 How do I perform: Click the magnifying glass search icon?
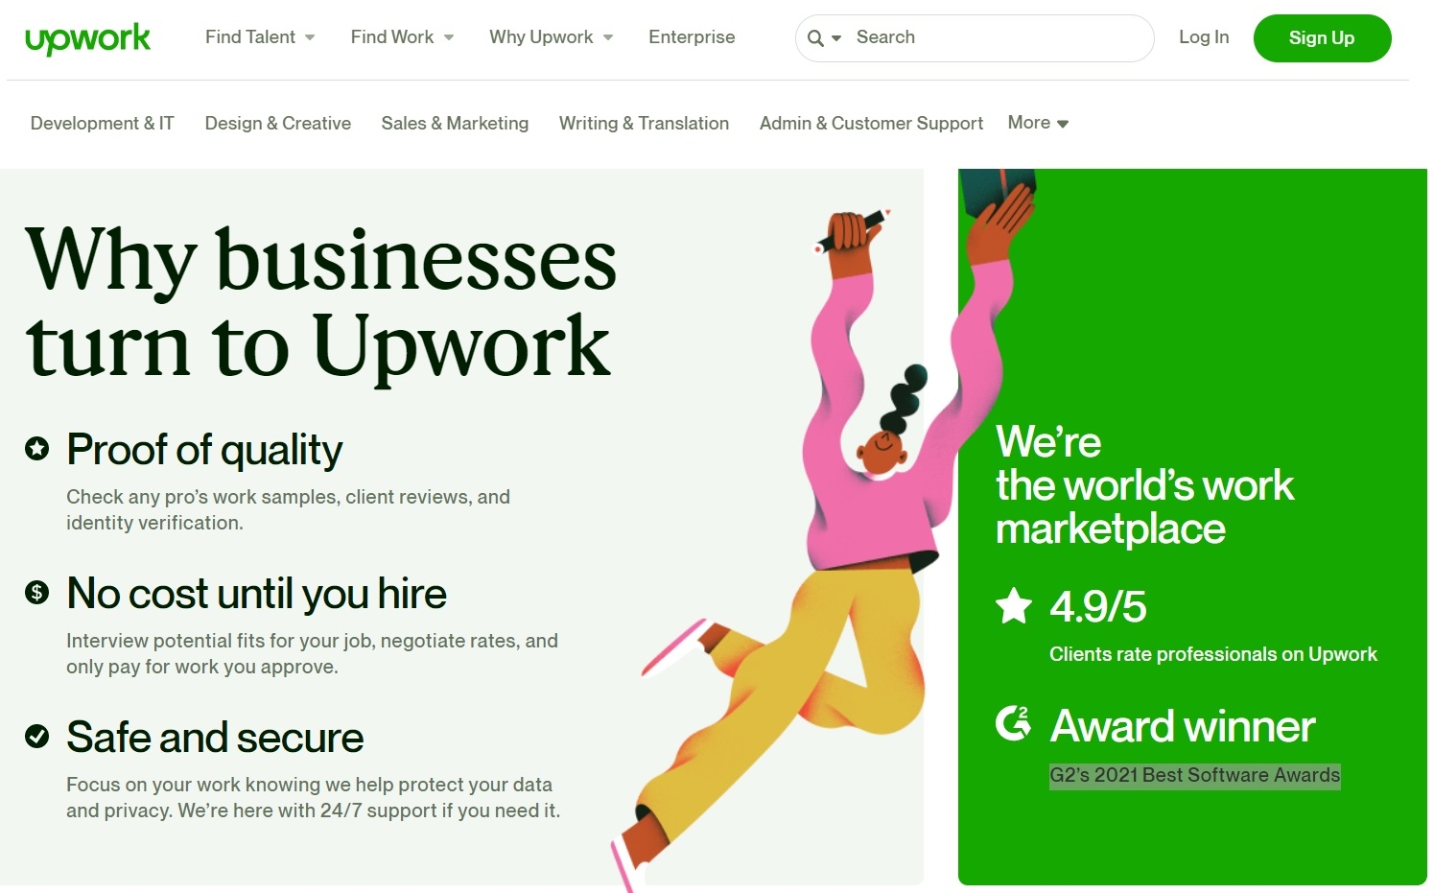click(x=815, y=38)
